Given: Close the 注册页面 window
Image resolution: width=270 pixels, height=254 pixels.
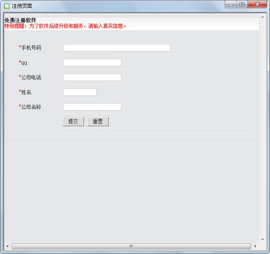Looking at the screenshot, I should (257, 4).
